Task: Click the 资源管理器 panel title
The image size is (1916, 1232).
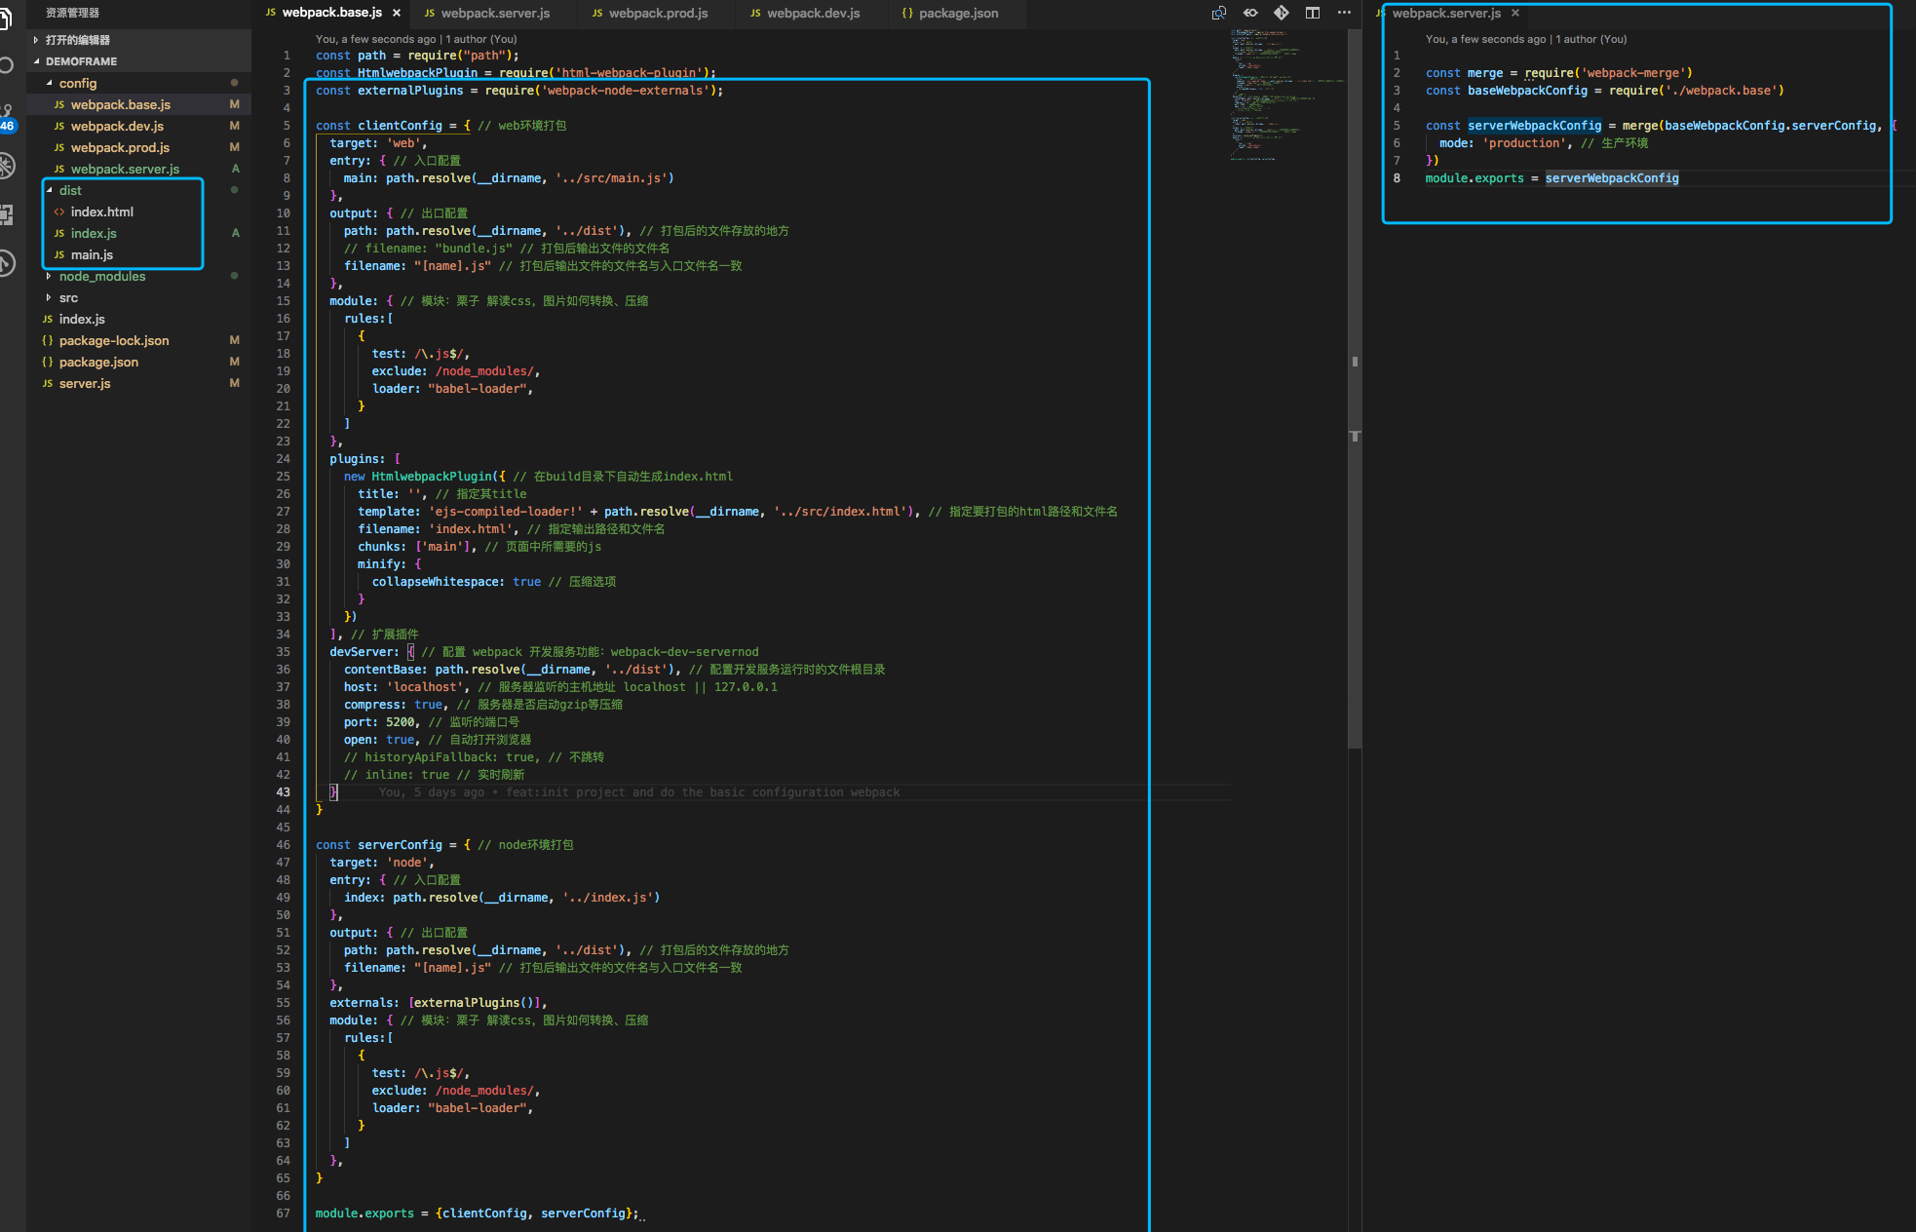Action: (72, 13)
